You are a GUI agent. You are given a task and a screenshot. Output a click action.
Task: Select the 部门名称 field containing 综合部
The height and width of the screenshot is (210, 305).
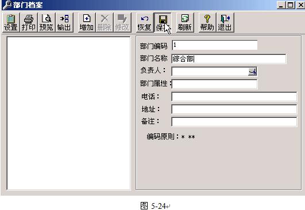tap(229, 59)
